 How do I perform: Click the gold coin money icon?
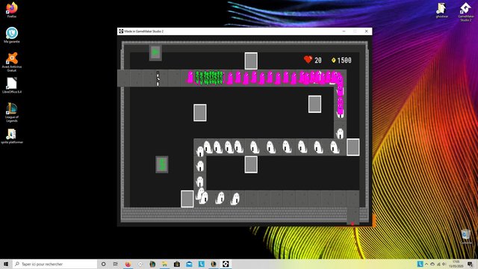334,61
